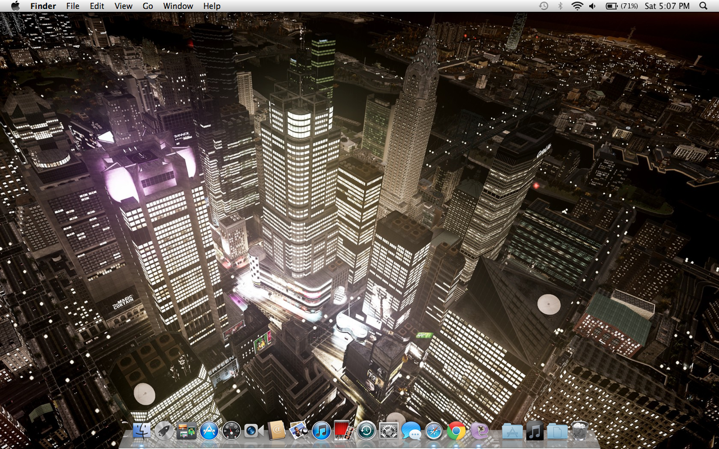The width and height of the screenshot is (719, 449).
Task: Open the File menu
Action: (72, 6)
